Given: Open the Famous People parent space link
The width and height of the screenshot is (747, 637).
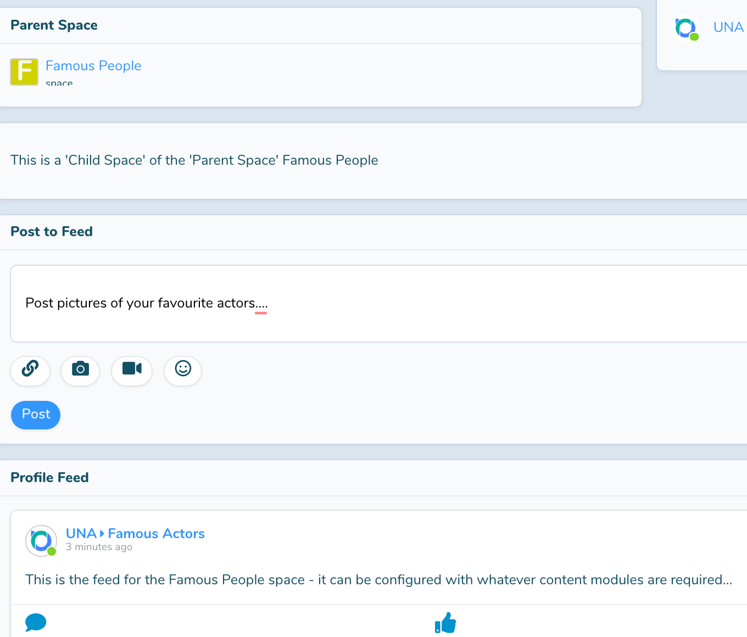Looking at the screenshot, I should 93,66.
